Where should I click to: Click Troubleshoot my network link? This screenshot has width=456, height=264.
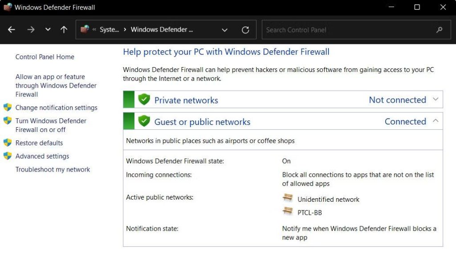click(x=53, y=169)
